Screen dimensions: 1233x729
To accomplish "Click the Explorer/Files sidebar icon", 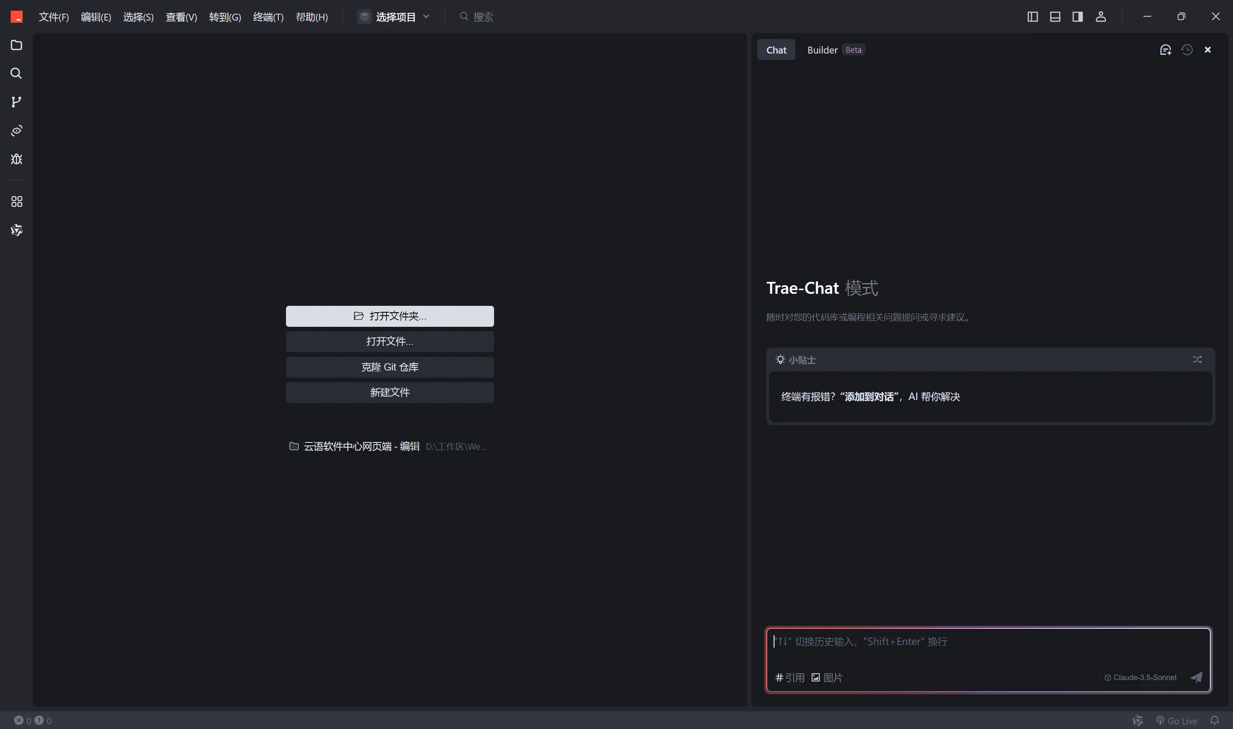I will (15, 45).
